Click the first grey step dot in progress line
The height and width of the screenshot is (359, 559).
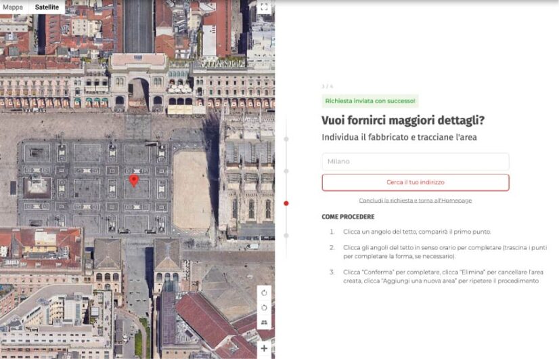pos(286,139)
